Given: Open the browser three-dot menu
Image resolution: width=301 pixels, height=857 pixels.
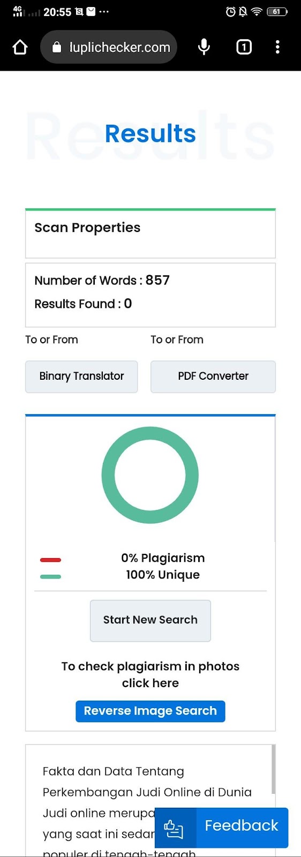Looking at the screenshot, I should pyautogui.click(x=277, y=47).
